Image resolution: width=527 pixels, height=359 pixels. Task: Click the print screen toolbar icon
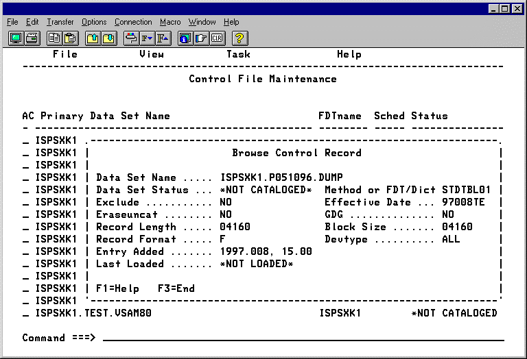tap(32, 38)
